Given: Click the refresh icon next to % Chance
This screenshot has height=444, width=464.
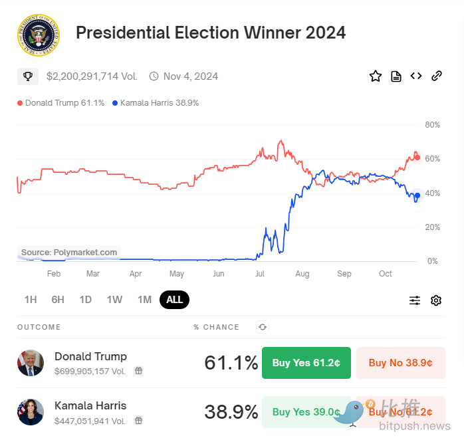Looking at the screenshot, I should 263,327.
